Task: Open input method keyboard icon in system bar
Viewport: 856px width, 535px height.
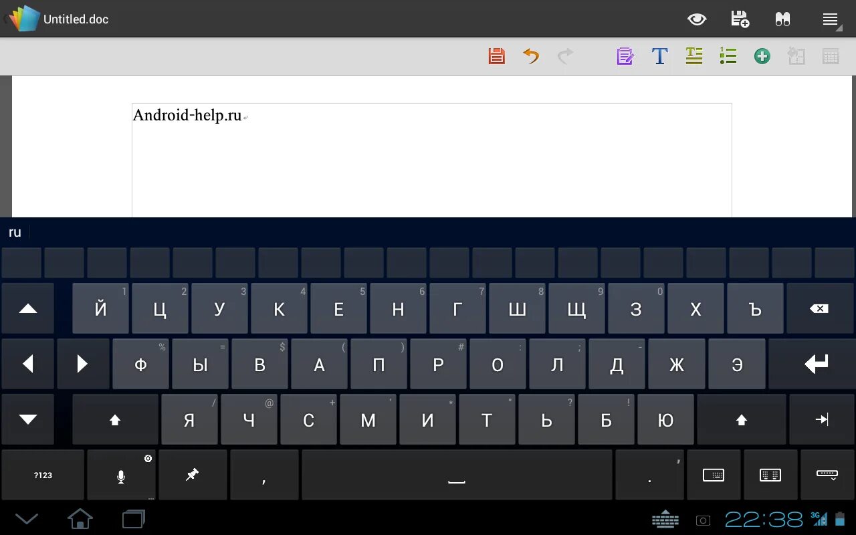Action: (x=665, y=519)
